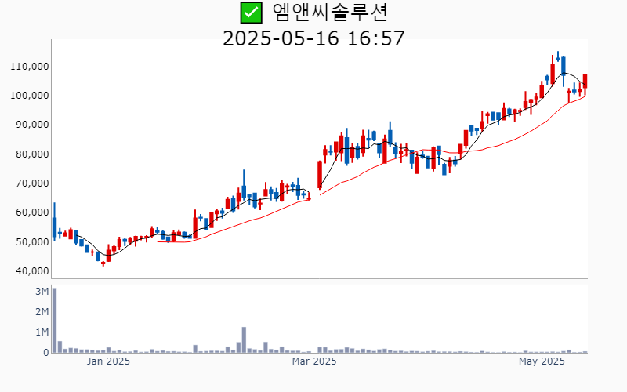Click the 100,000 price axis label
Screen dimensions: 627x392
pyautogui.click(x=30, y=96)
